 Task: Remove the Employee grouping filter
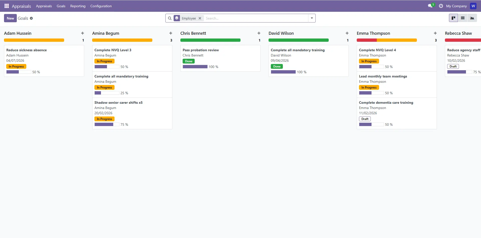(200, 18)
